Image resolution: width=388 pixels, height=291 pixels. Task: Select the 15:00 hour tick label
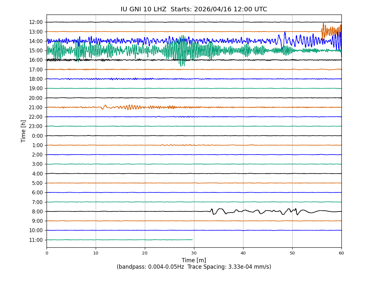click(36, 50)
